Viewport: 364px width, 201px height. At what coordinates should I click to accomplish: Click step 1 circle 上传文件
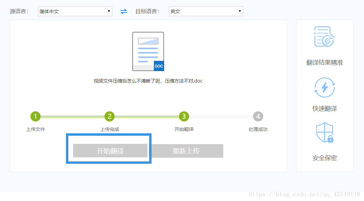click(36, 116)
